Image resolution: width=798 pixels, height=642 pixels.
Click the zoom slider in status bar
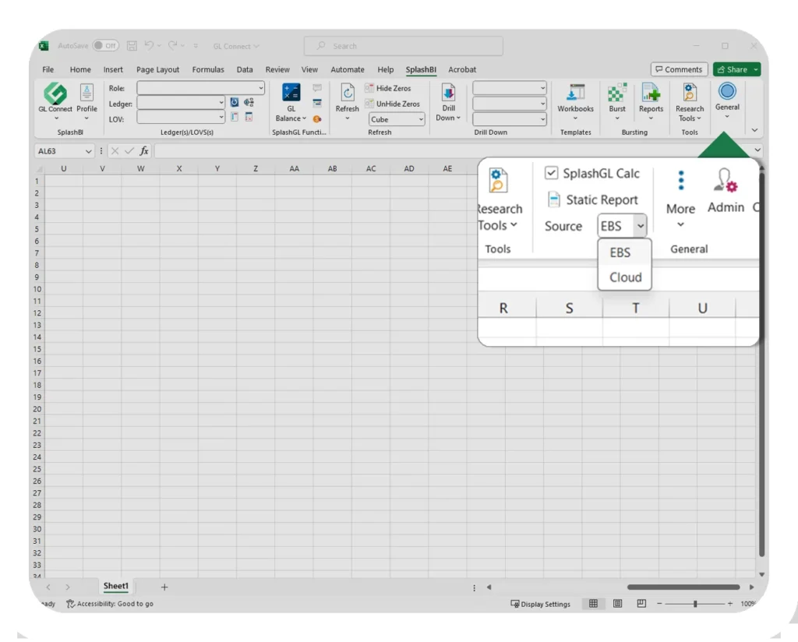[x=694, y=604]
